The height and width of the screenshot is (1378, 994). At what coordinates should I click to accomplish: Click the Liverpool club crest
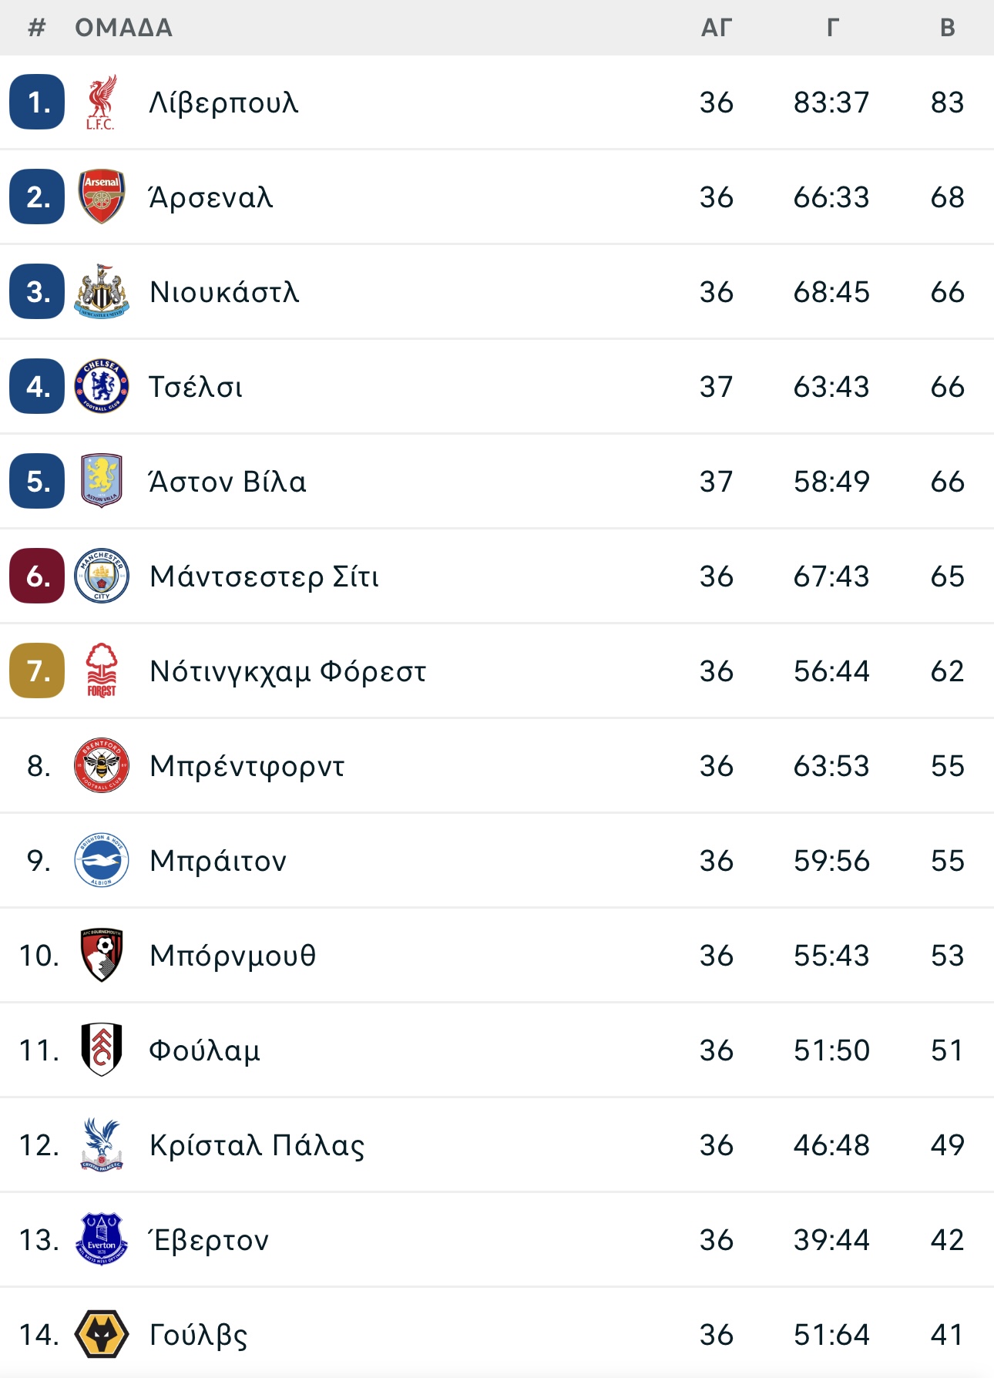101,103
